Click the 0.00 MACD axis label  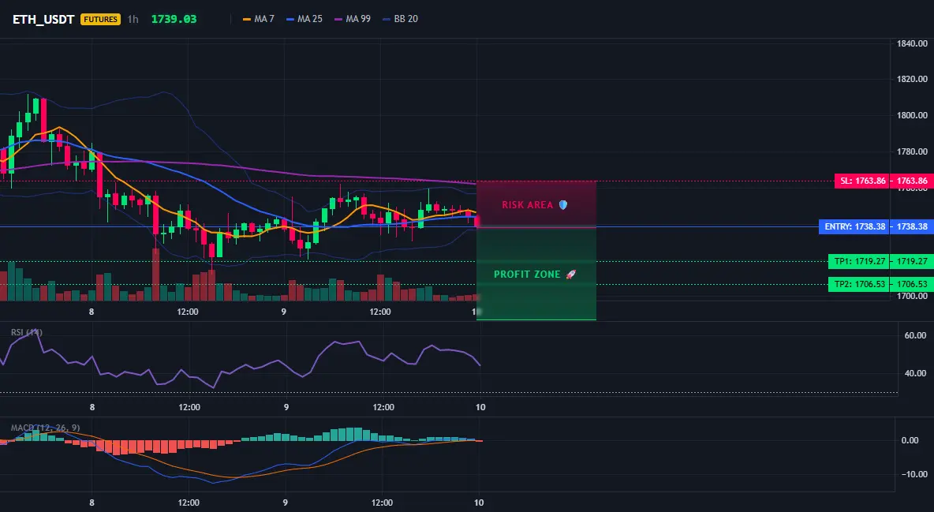pos(910,440)
